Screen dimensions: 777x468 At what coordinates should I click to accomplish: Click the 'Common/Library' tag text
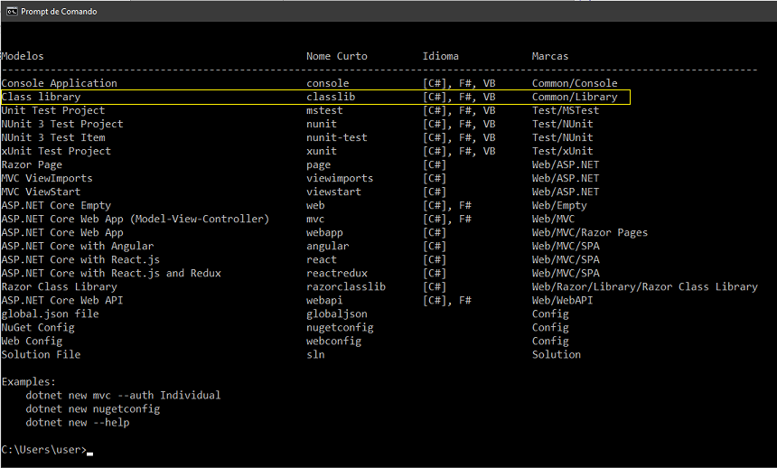tap(575, 97)
